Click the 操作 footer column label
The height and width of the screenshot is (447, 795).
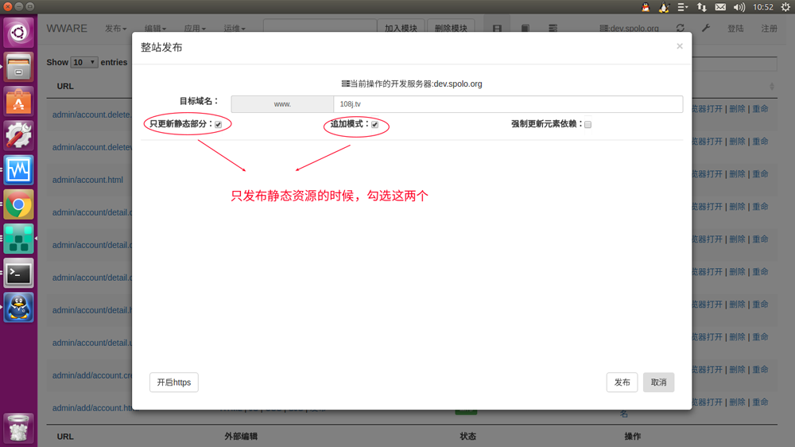632,436
